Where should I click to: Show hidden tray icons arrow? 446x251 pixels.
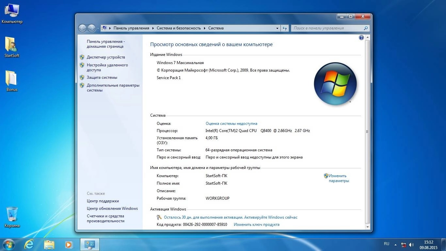(396, 244)
